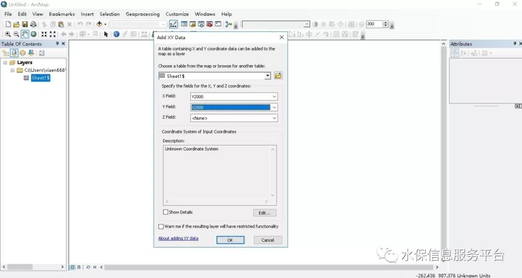Viewport: 522px width, 278px height.
Task: Open Table Of Contents Options icon
Action: [x=42, y=53]
